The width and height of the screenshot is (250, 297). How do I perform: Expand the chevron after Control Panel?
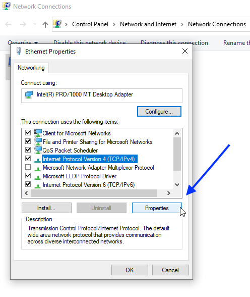tap(114, 24)
